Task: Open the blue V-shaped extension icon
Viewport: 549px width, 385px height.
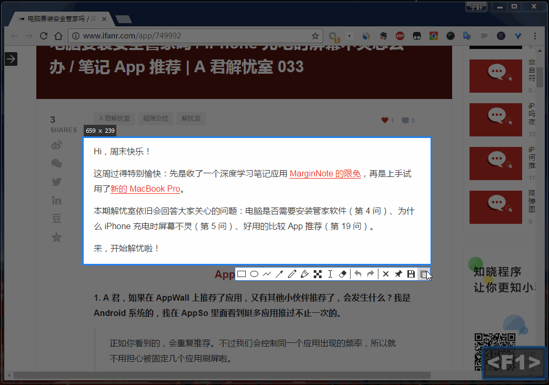Action: pyautogui.click(x=518, y=36)
